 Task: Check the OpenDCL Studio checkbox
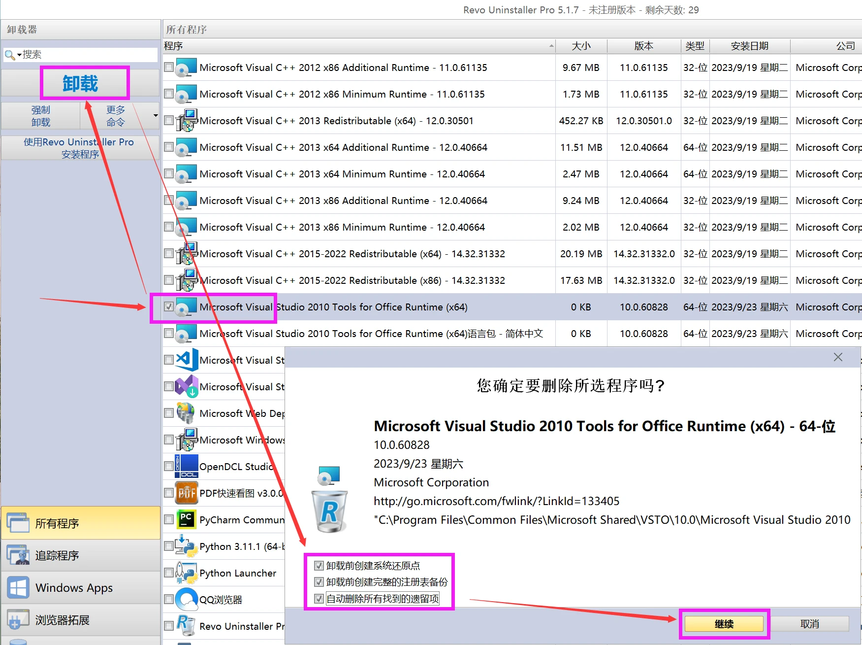[169, 466]
